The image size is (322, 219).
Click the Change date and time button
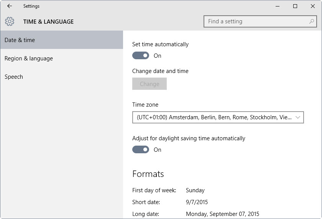149,84
